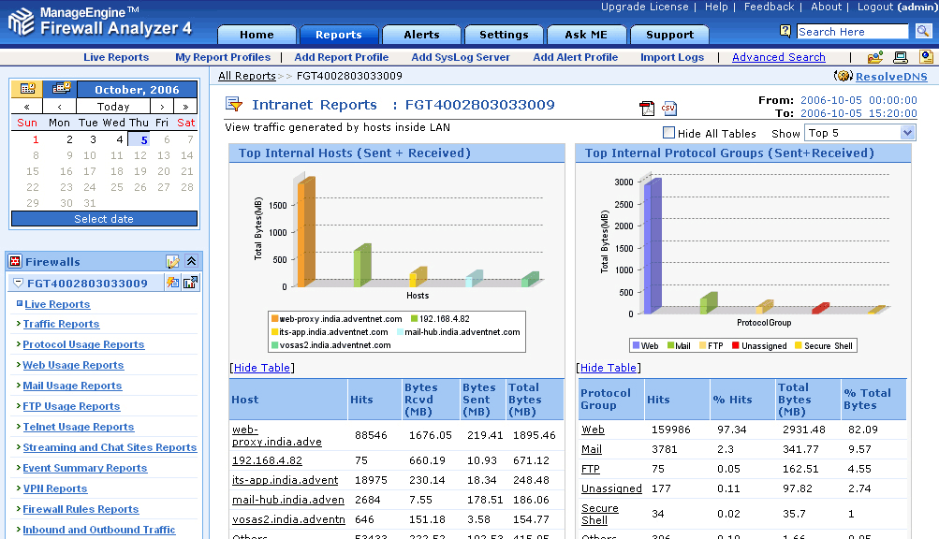This screenshot has width=939, height=539.
Task: Open Web Usage Reports in sidebar
Action: [73, 365]
